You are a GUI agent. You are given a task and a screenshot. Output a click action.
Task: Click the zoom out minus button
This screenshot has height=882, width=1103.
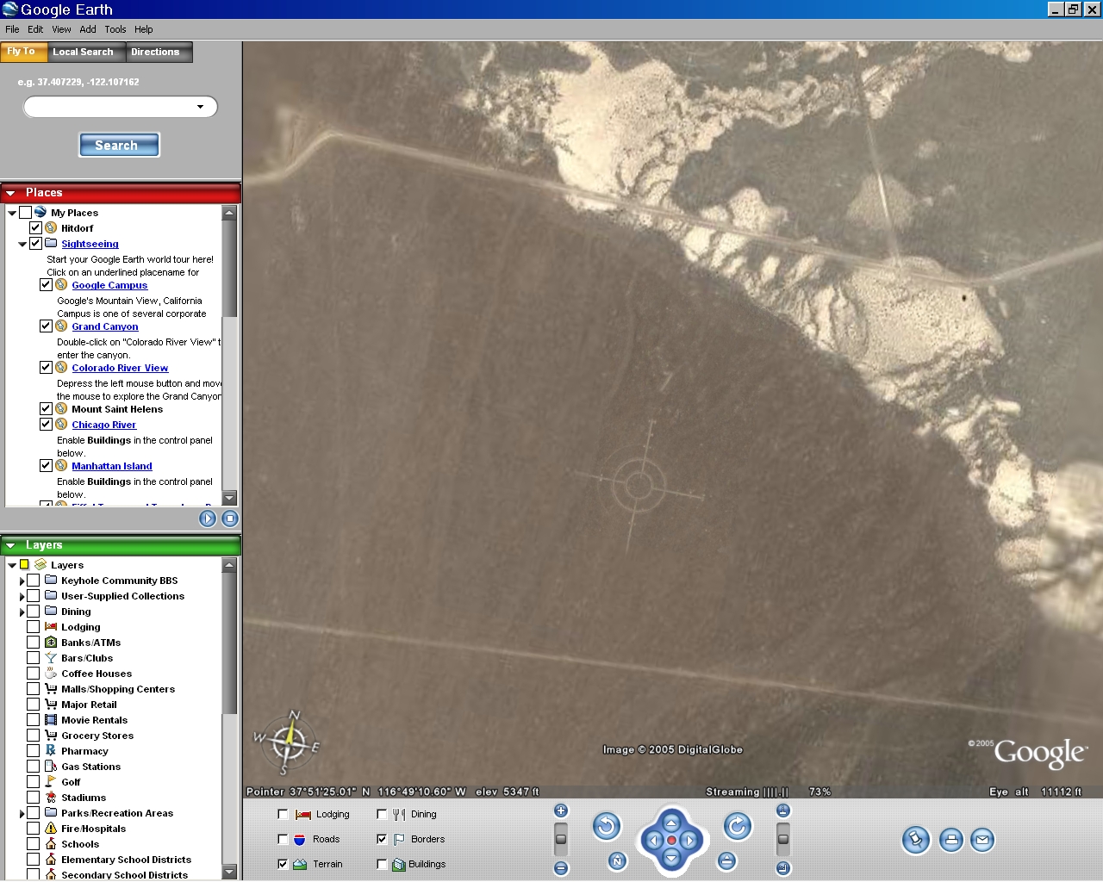(x=561, y=868)
